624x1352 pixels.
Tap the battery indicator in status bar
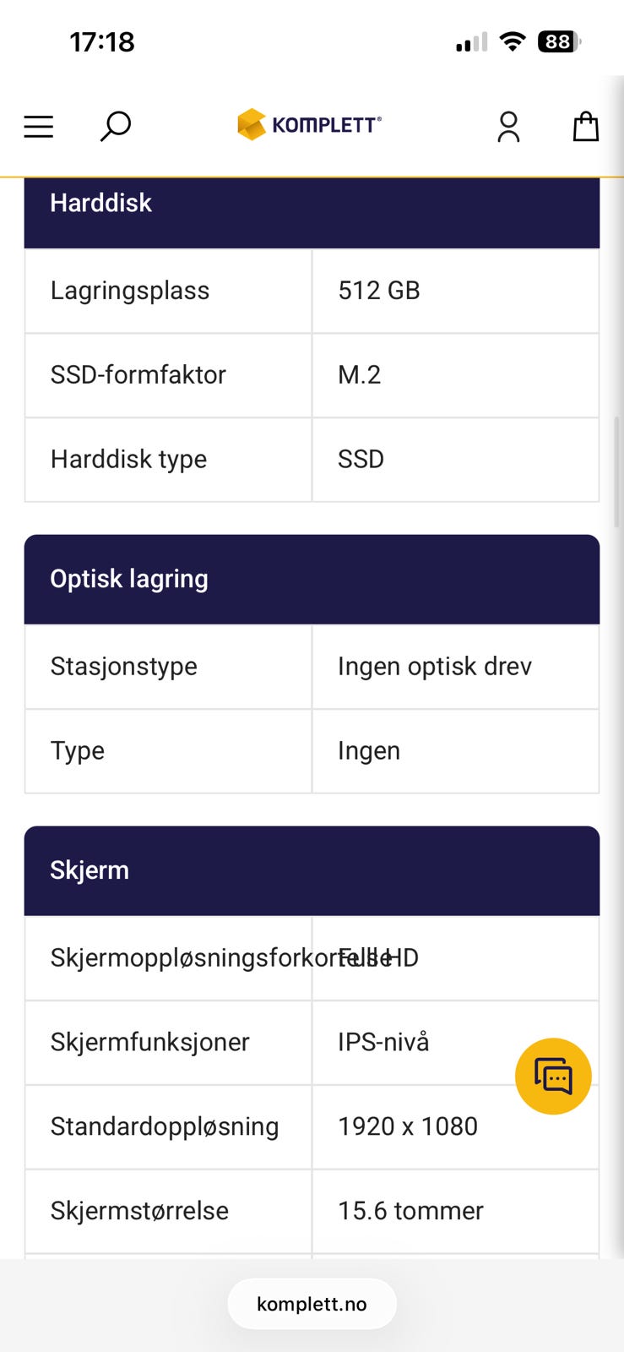(559, 41)
